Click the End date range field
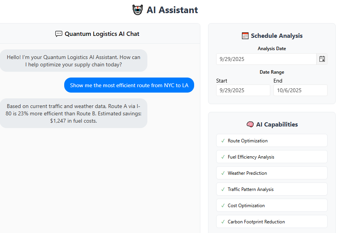The image size is (338, 233). point(300,90)
